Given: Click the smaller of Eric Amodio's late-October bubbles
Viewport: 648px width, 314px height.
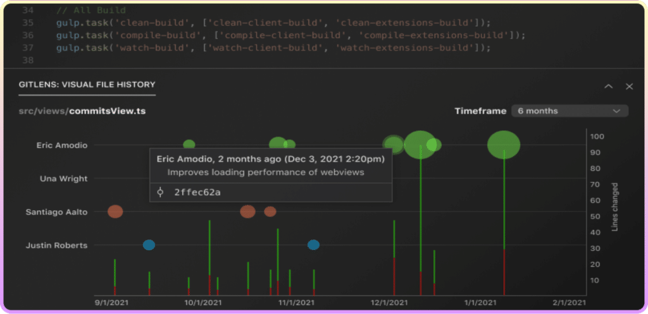Looking at the screenshot, I should click(x=290, y=145).
